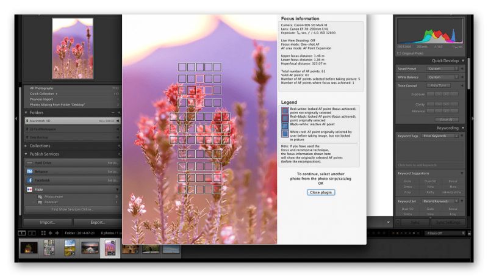Switch to grid view using the grid icon

pyautogui.click(x=43, y=233)
